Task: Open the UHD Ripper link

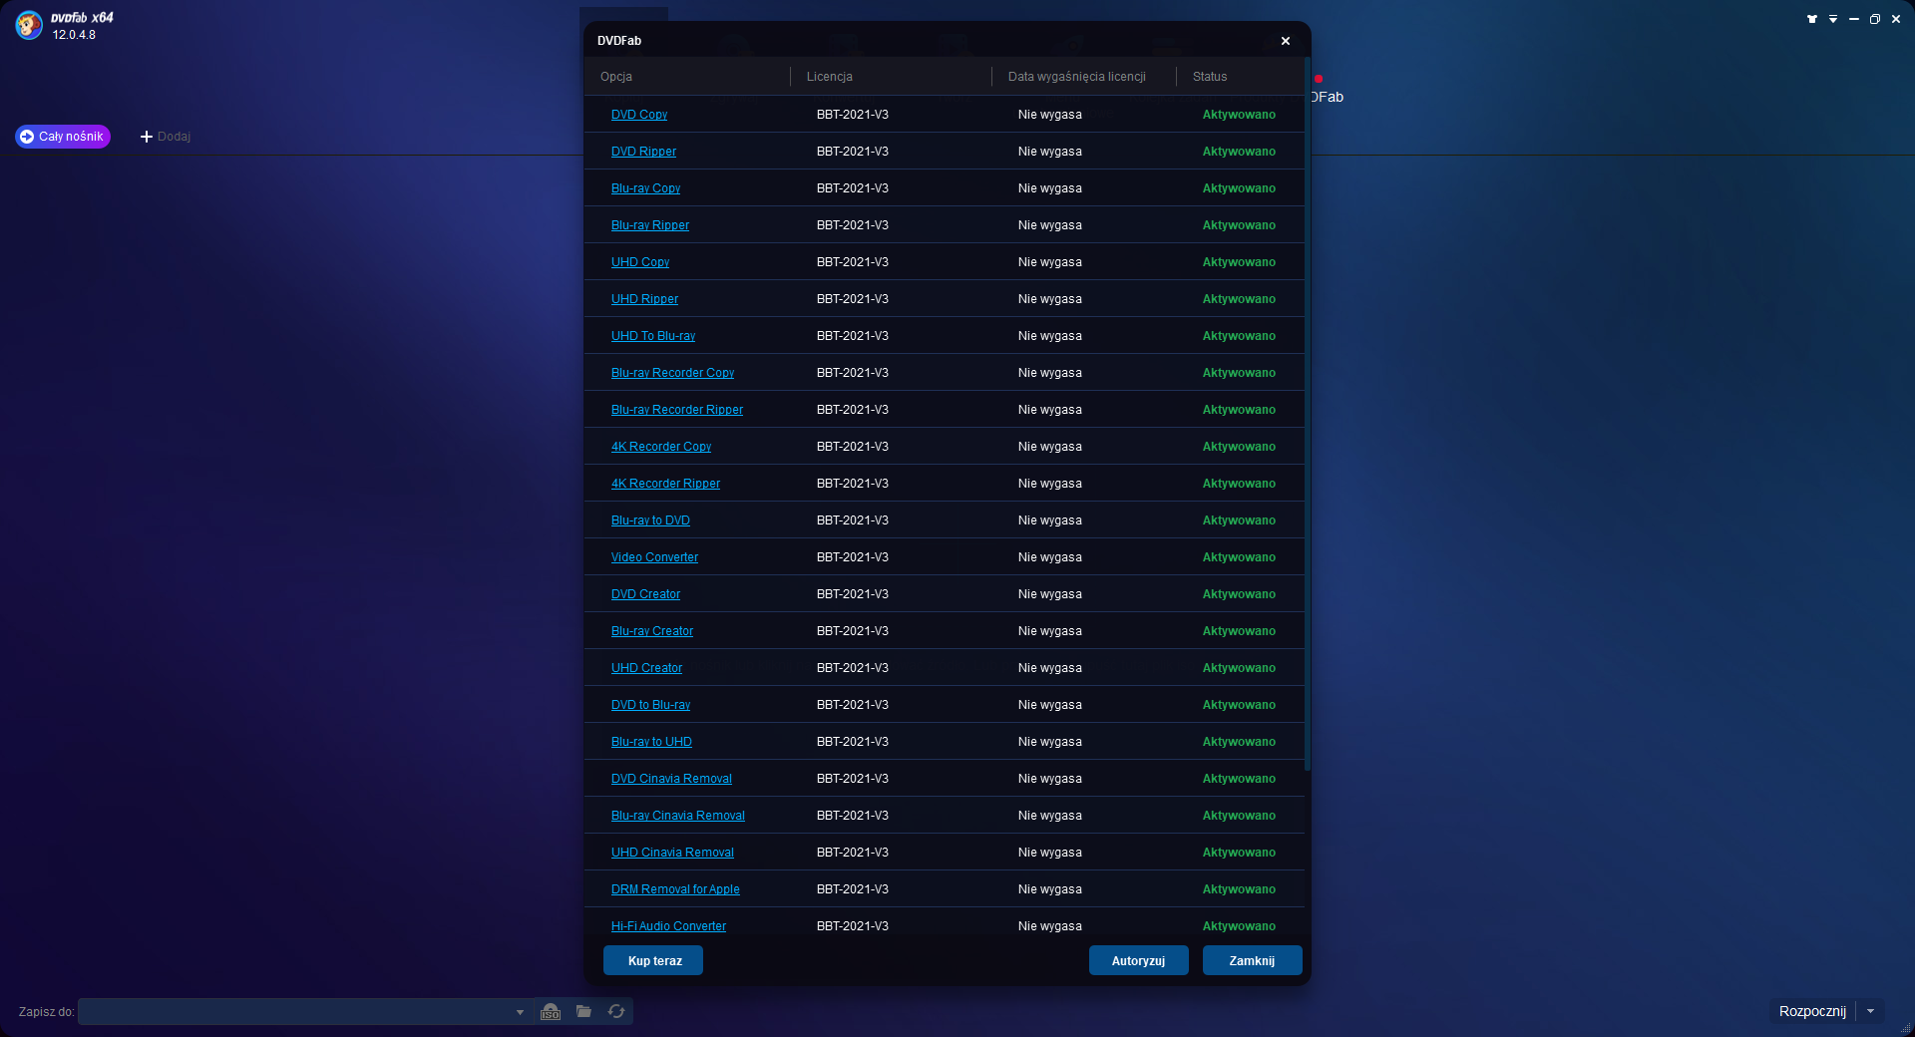Action: click(x=644, y=299)
